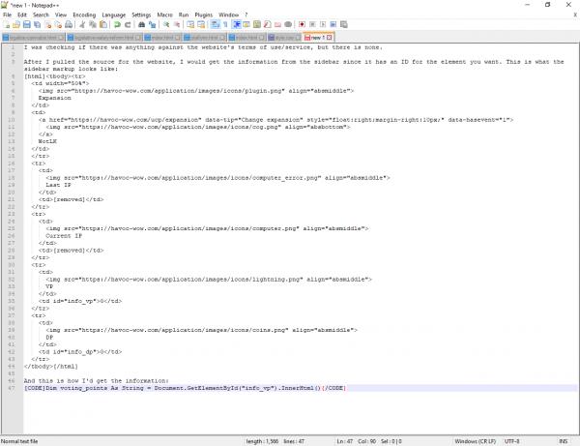Toggle INS insert mode in status bar
The image size is (580, 446).
click(563, 441)
